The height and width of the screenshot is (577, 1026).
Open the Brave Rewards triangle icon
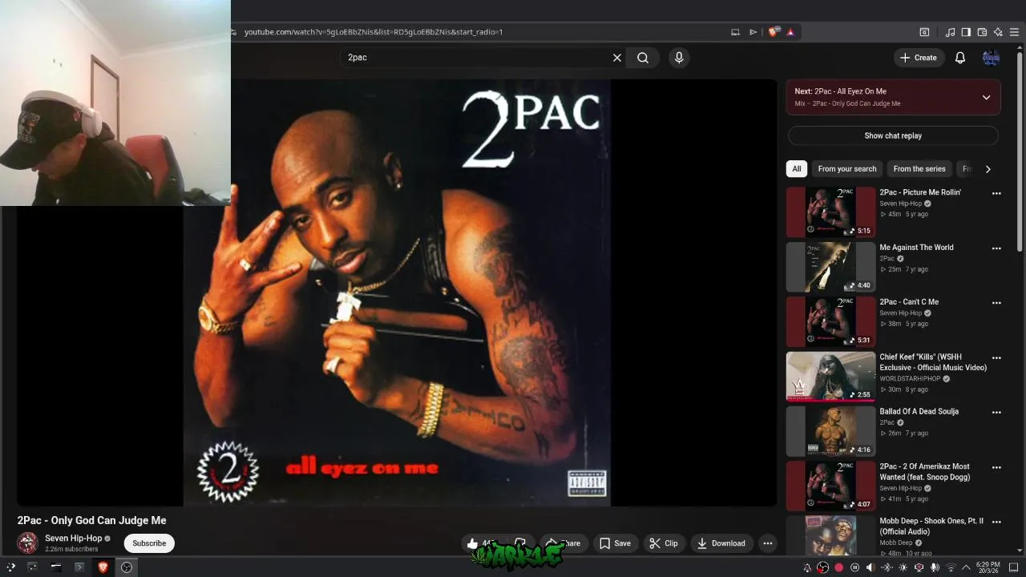[790, 32]
